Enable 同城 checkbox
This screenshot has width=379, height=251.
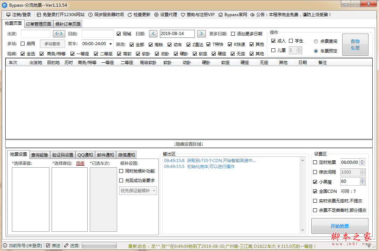[119, 34]
